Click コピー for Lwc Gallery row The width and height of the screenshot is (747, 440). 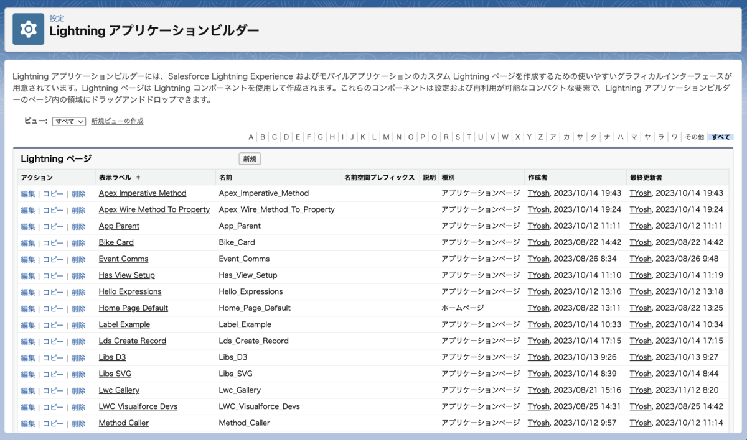click(53, 391)
